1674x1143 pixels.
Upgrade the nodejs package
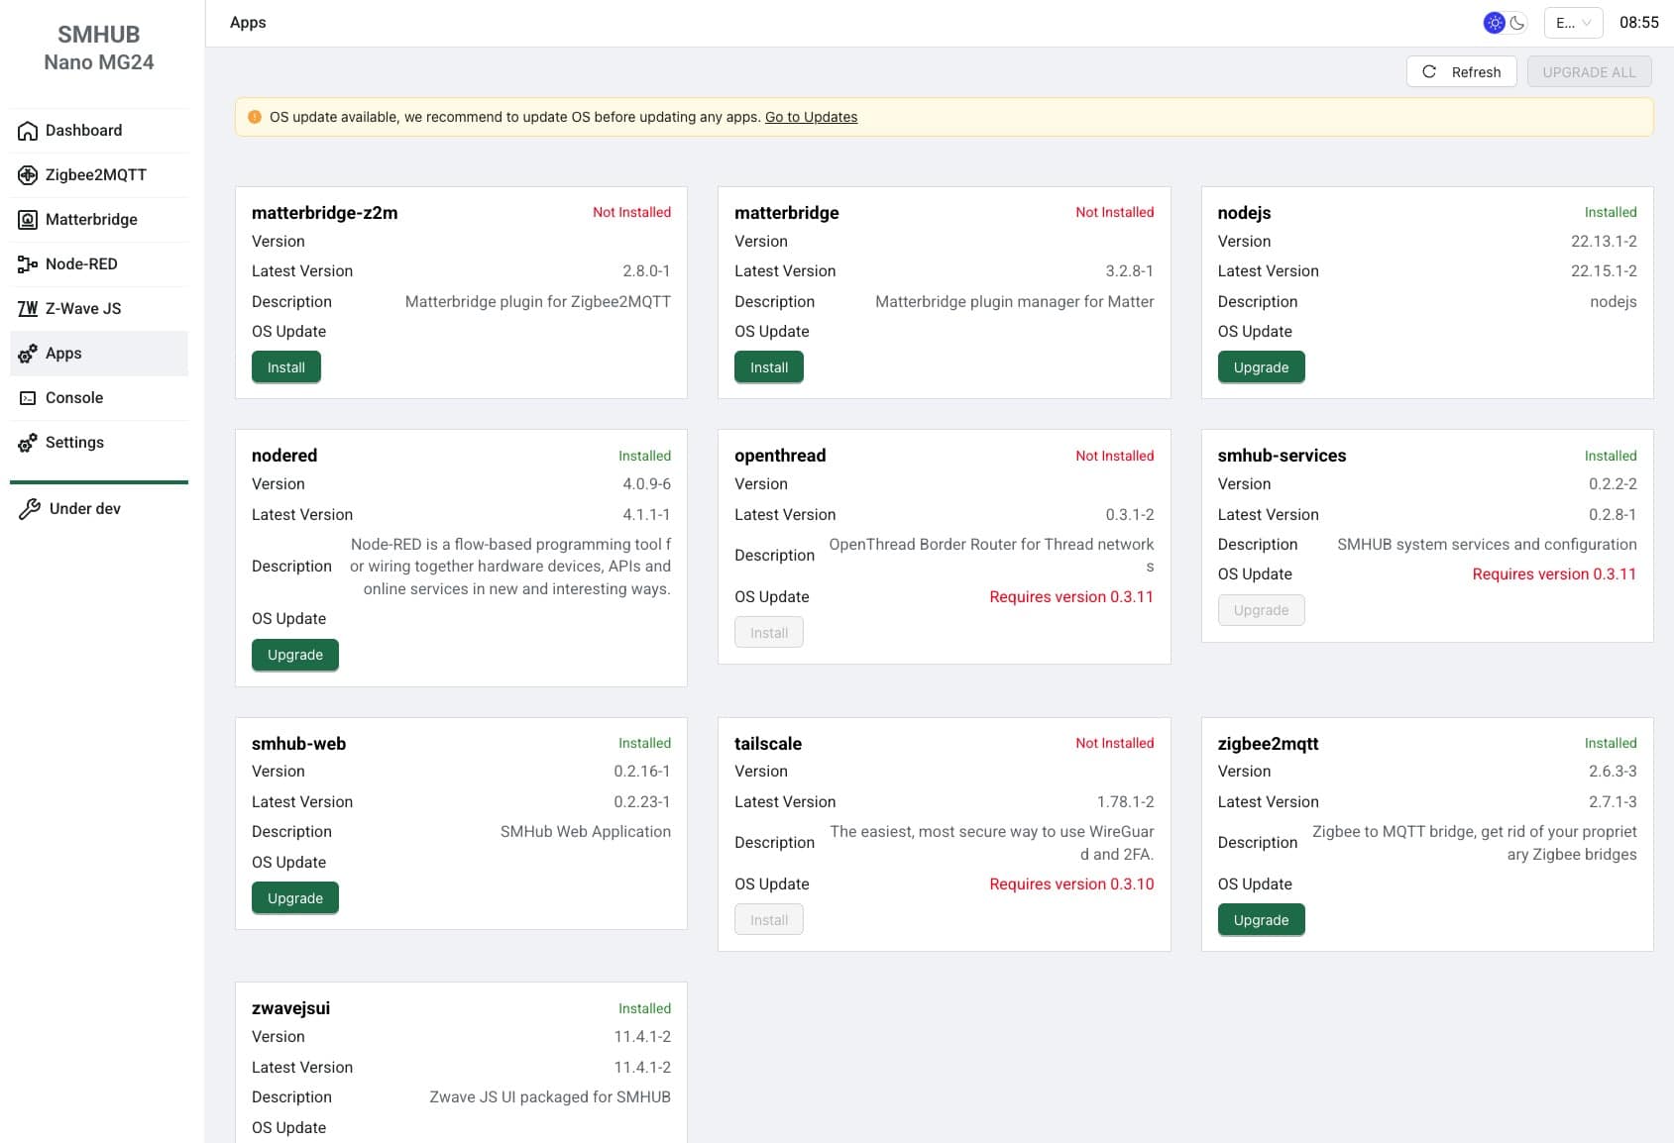coord(1261,367)
